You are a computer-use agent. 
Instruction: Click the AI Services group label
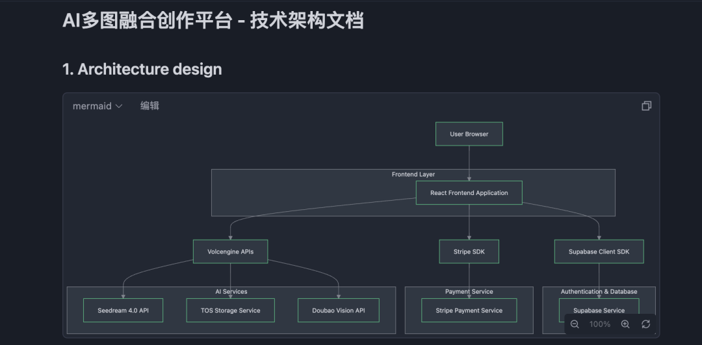[x=231, y=292]
